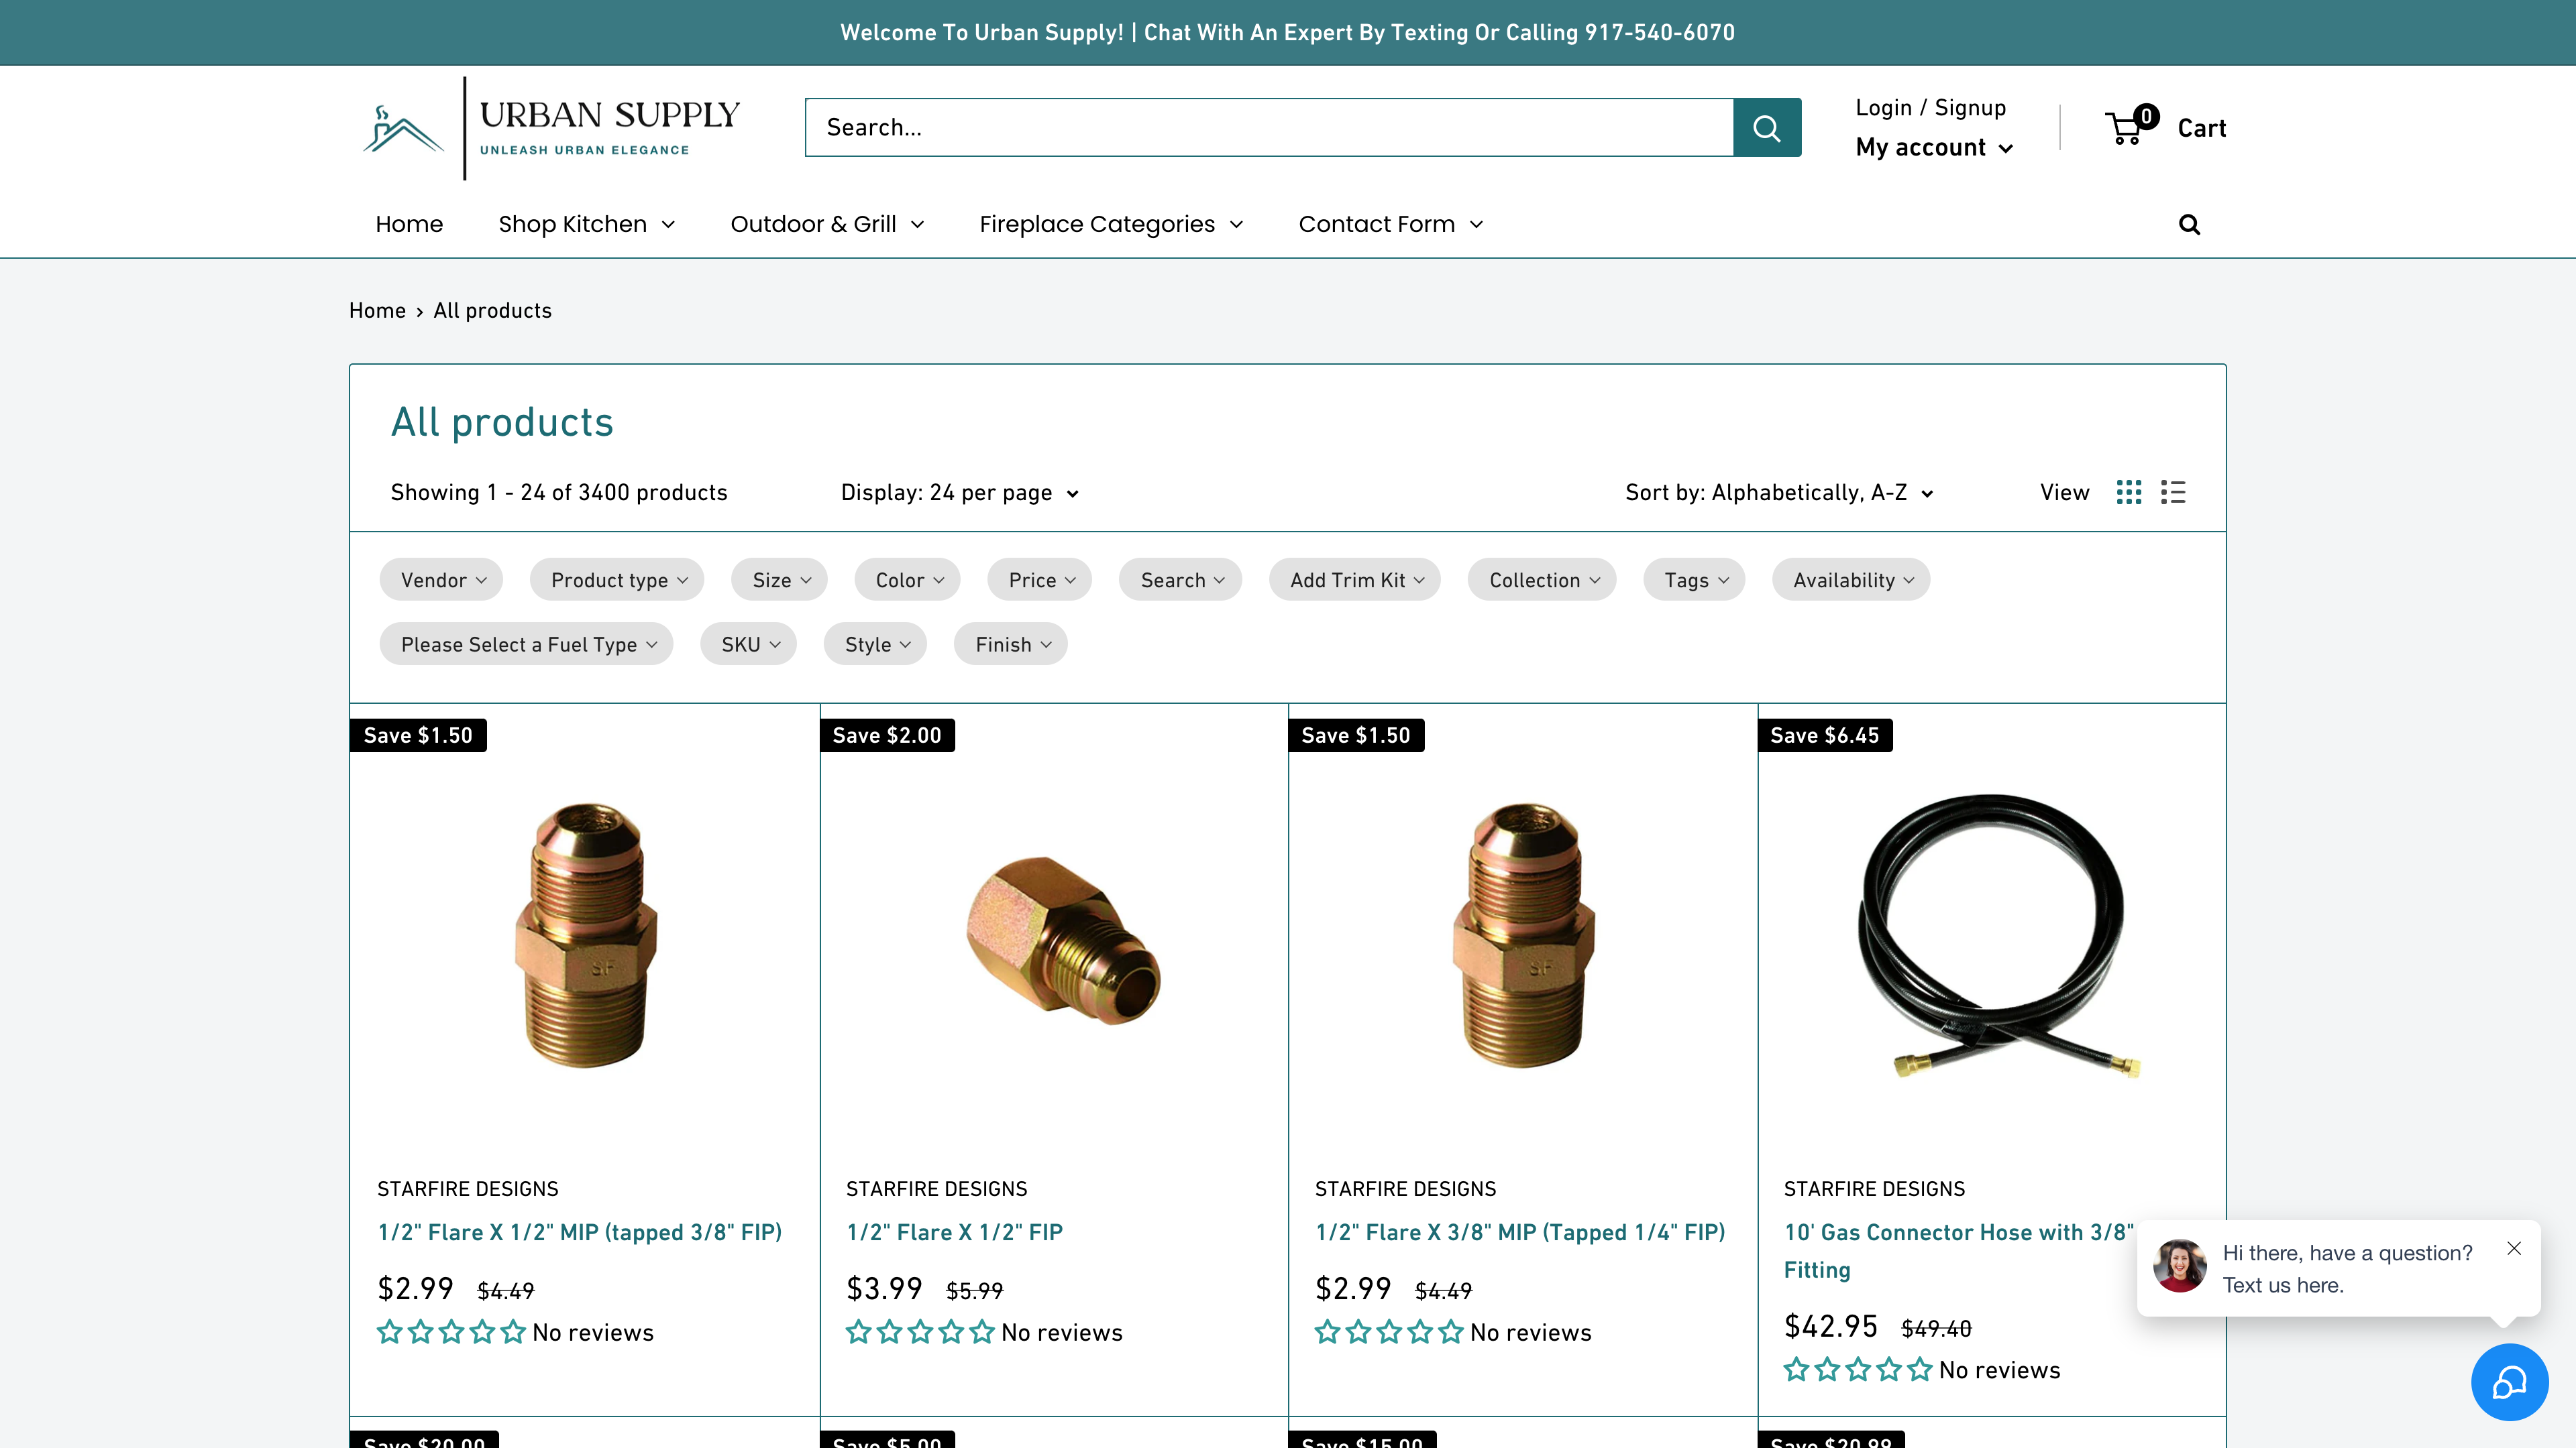The width and height of the screenshot is (2576, 1448).
Task: Click the teal search magnifier button
Action: [1767, 128]
